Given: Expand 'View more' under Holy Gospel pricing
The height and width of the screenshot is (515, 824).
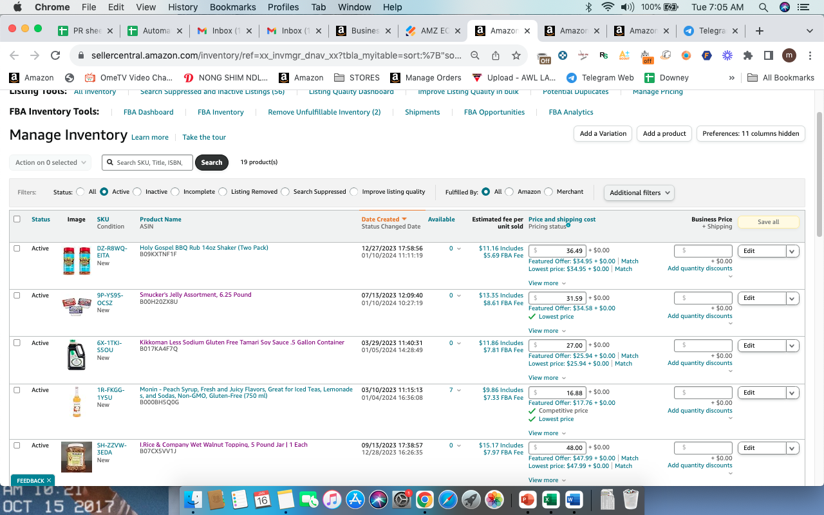Looking at the screenshot, I should pos(547,283).
